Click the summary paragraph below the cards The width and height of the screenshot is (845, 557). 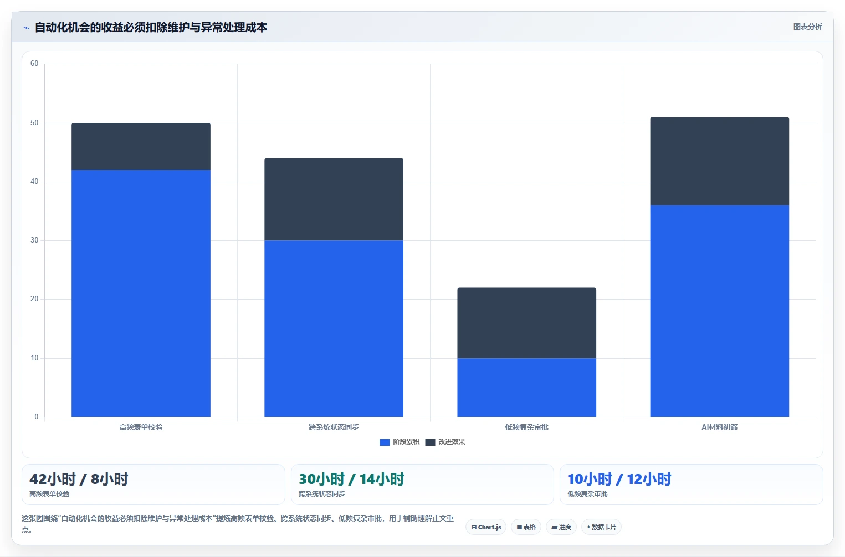pyautogui.click(x=238, y=524)
